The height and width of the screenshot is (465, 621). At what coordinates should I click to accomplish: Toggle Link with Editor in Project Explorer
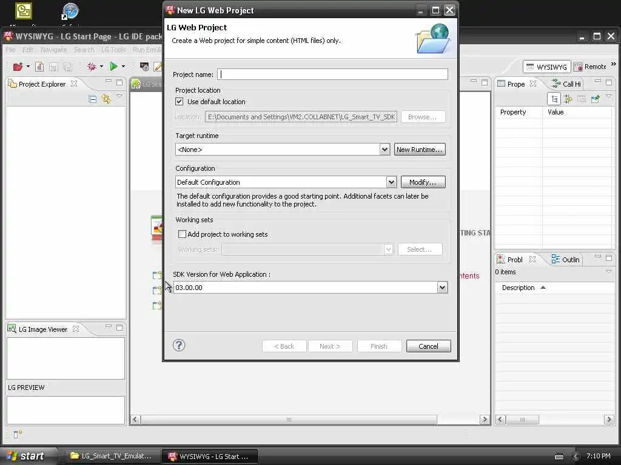pyautogui.click(x=106, y=99)
